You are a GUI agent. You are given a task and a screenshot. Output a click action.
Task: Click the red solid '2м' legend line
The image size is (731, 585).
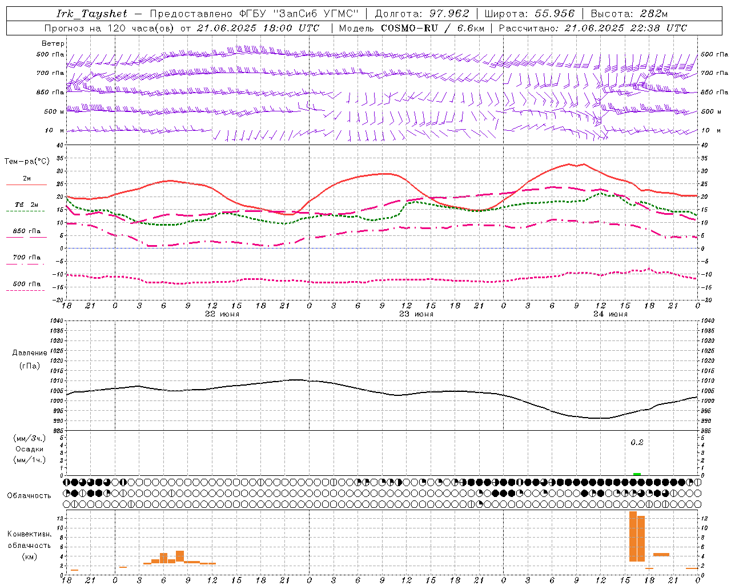tap(26, 185)
